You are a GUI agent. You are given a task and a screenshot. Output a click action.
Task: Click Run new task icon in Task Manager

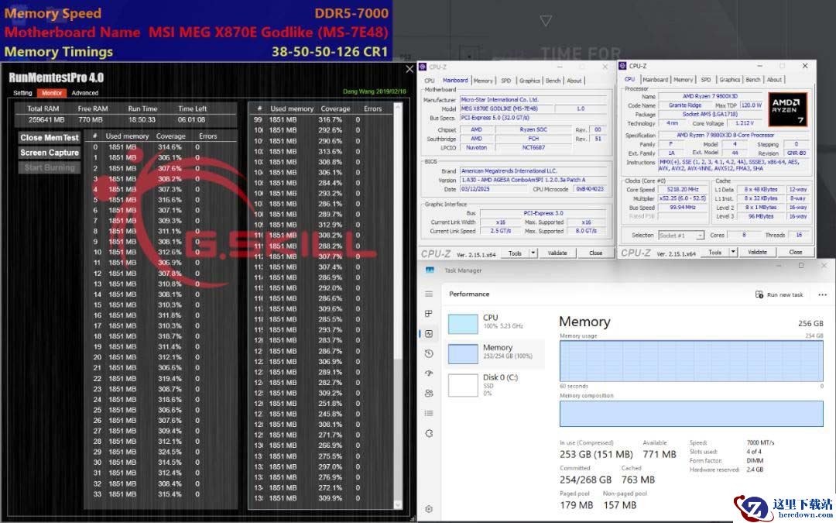[x=759, y=294]
